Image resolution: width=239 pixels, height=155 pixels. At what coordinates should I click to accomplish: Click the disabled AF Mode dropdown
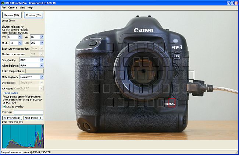click(29, 88)
